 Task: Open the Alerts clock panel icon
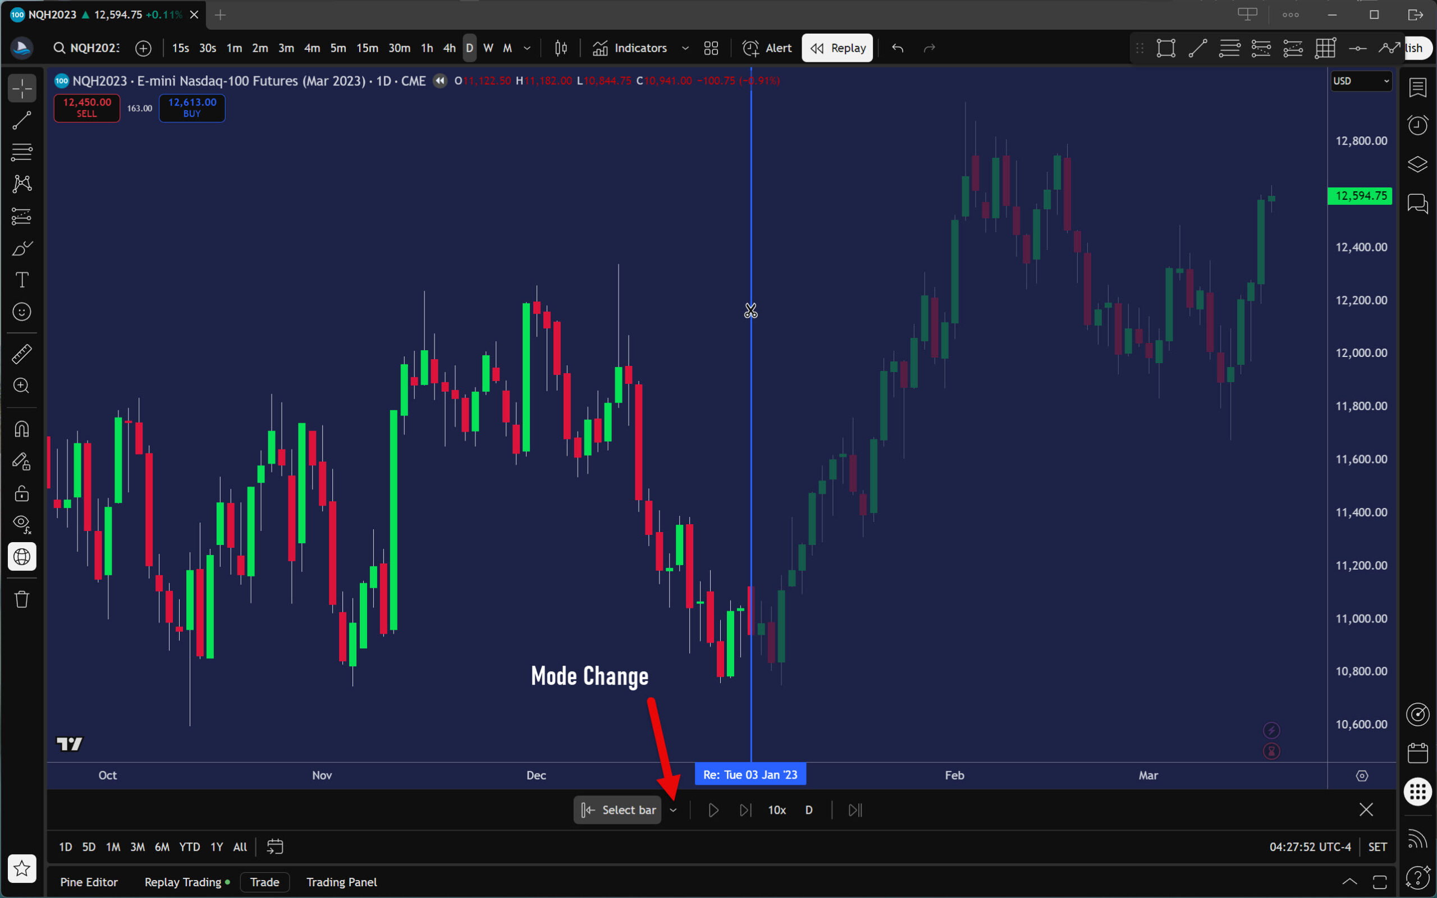(1417, 125)
